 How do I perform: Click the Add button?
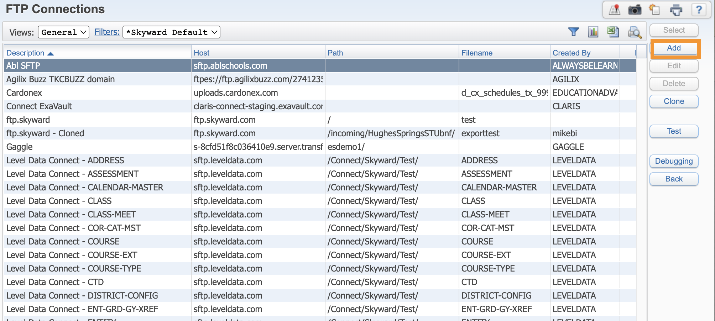point(674,48)
